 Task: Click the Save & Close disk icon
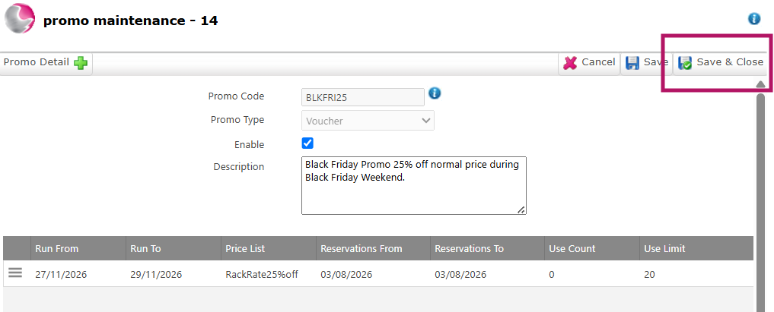685,63
